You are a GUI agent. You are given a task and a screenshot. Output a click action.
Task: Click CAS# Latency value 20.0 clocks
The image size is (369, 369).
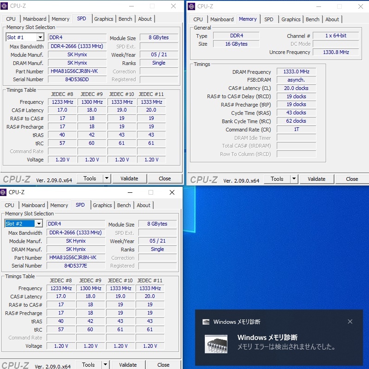pyautogui.click(x=296, y=88)
